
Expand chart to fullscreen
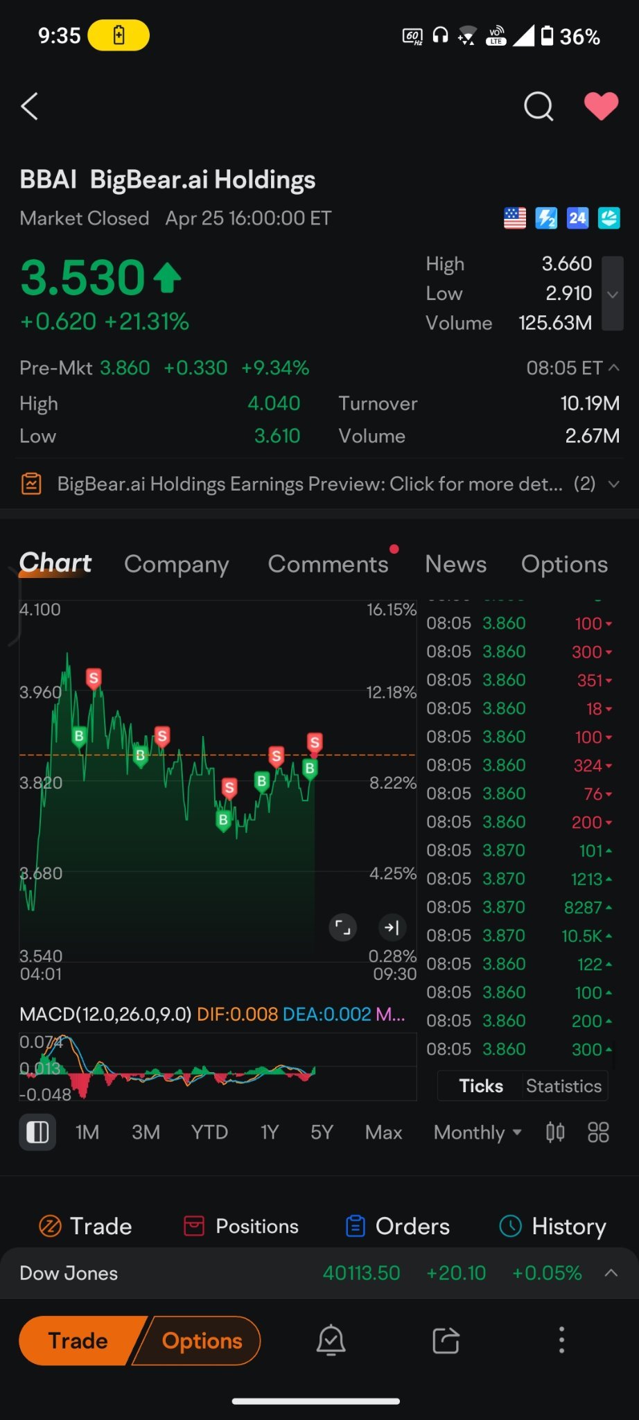(x=343, y=927)
